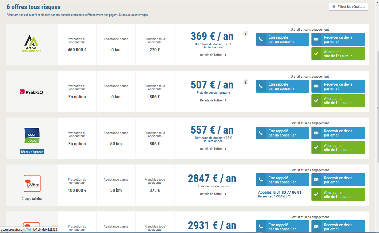The height and width of the screenshot is (233, 379).
Task: Click phone icon in Assu 2000 row
Action: coord(261,133)
